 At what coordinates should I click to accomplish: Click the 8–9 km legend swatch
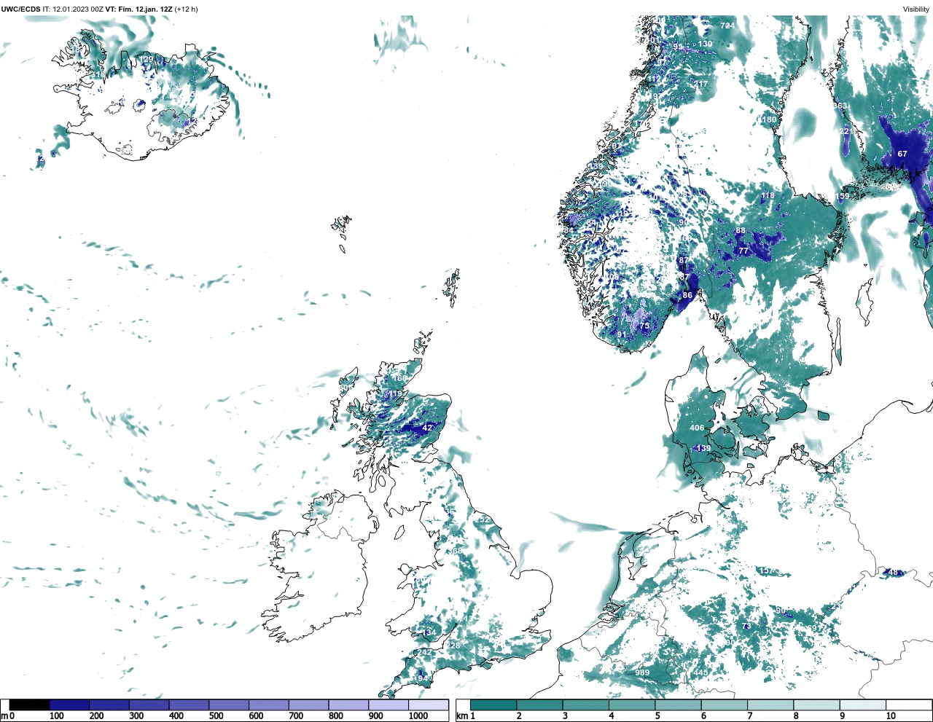(x=816, y=705)
